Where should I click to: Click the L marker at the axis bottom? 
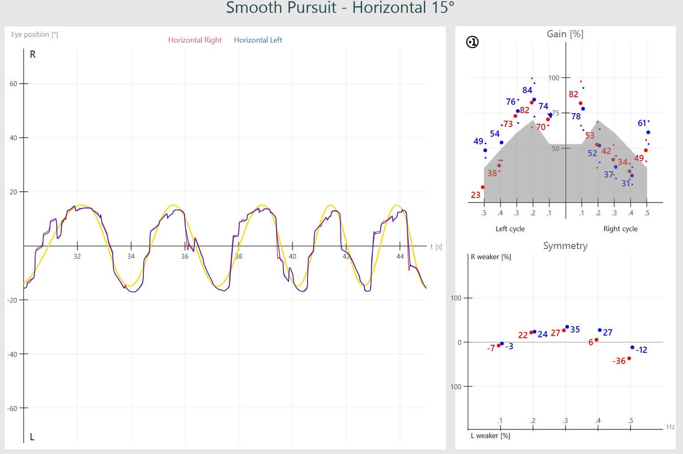(32, 437)
